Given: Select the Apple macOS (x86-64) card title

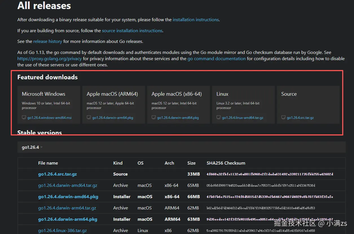Looking at the screenshot, I should point(177,94).
